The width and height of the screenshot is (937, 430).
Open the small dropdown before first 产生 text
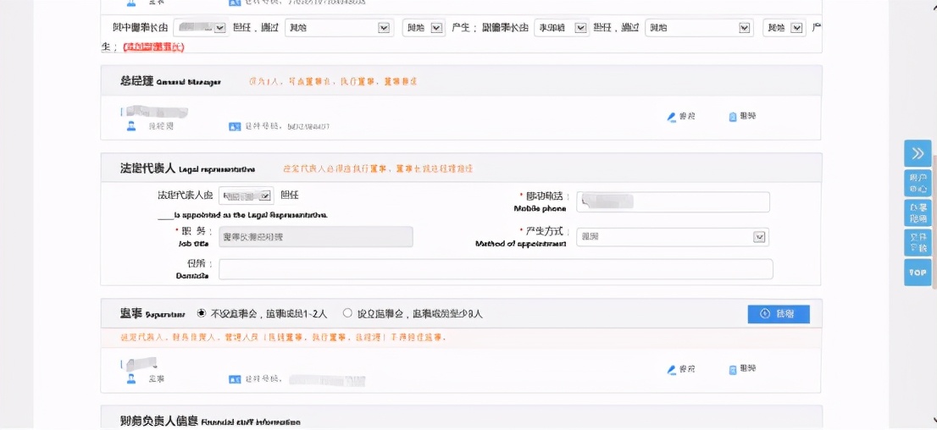coord(424,27)
